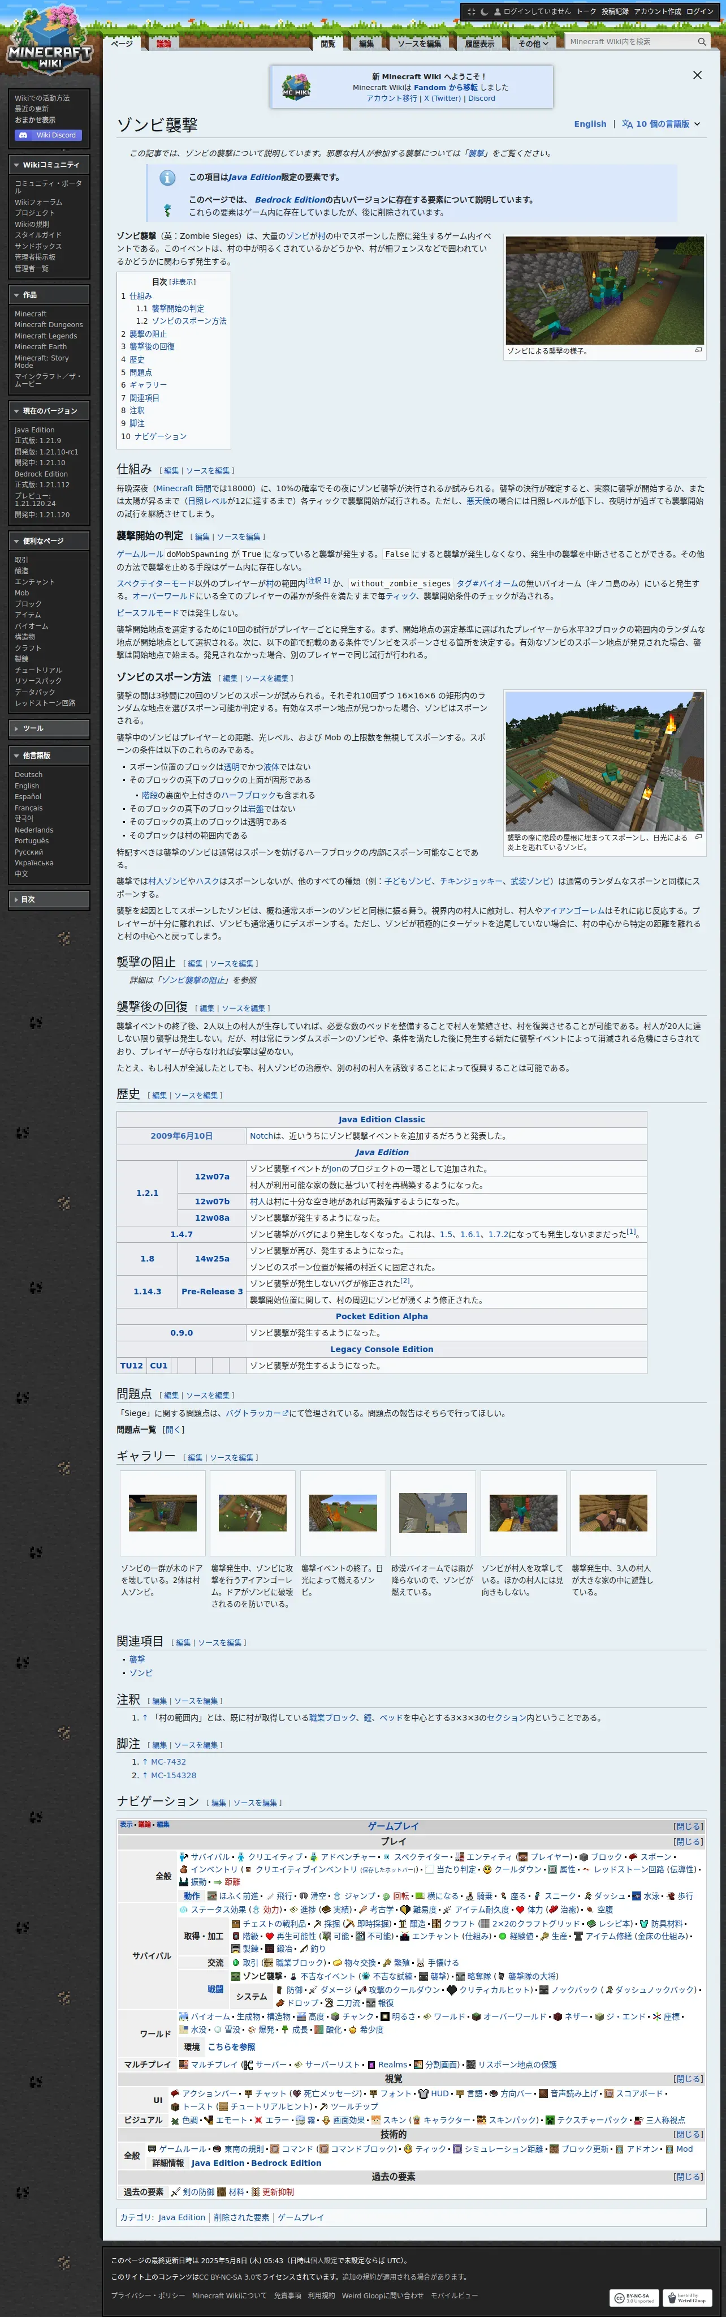Collapse the ゲームプレイ navbox with 閉じる
This screenshot has height=2317, width=726.
click(x=688, y=1826)
